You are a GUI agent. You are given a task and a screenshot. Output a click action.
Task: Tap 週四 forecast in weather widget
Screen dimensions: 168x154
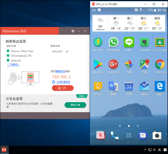coord(157,23)
